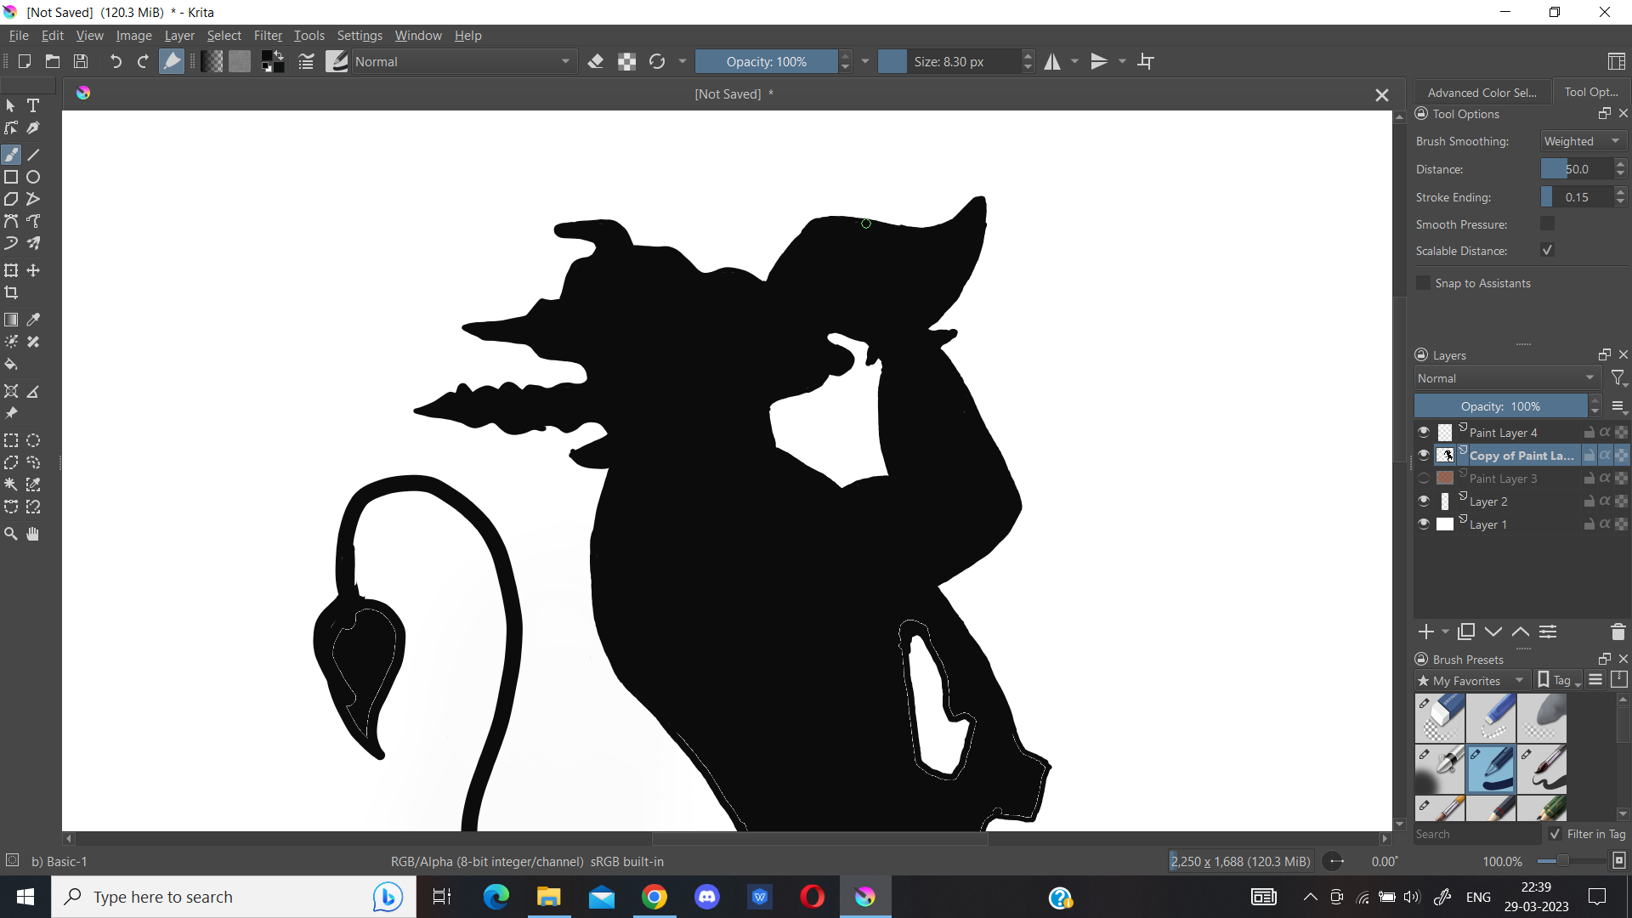Delete layer using trash icon
The image size is (1632, 918).
click(1618, 632)
